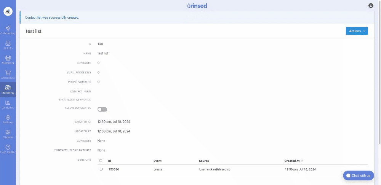This screenshot has width=381, height=185.
Task: Open the user account profile icon
Action: click(x=371, y=6)
